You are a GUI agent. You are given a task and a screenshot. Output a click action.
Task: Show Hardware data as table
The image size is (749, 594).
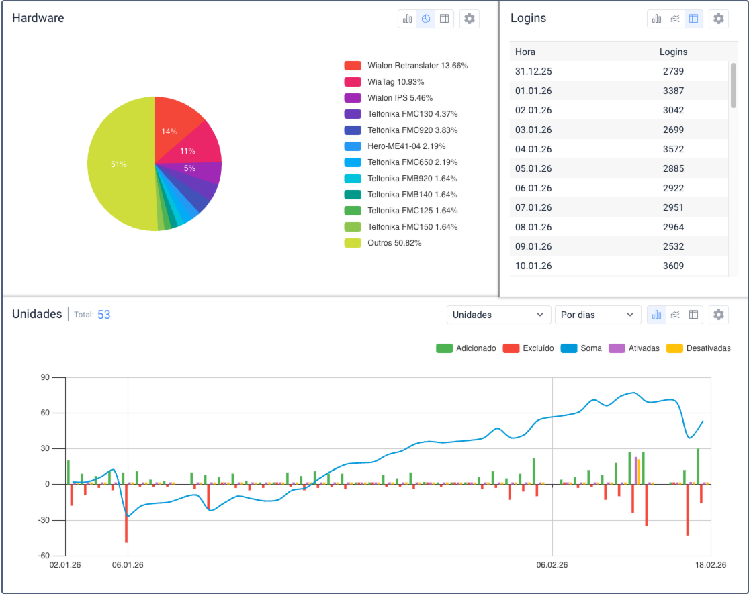click(444, 19)
